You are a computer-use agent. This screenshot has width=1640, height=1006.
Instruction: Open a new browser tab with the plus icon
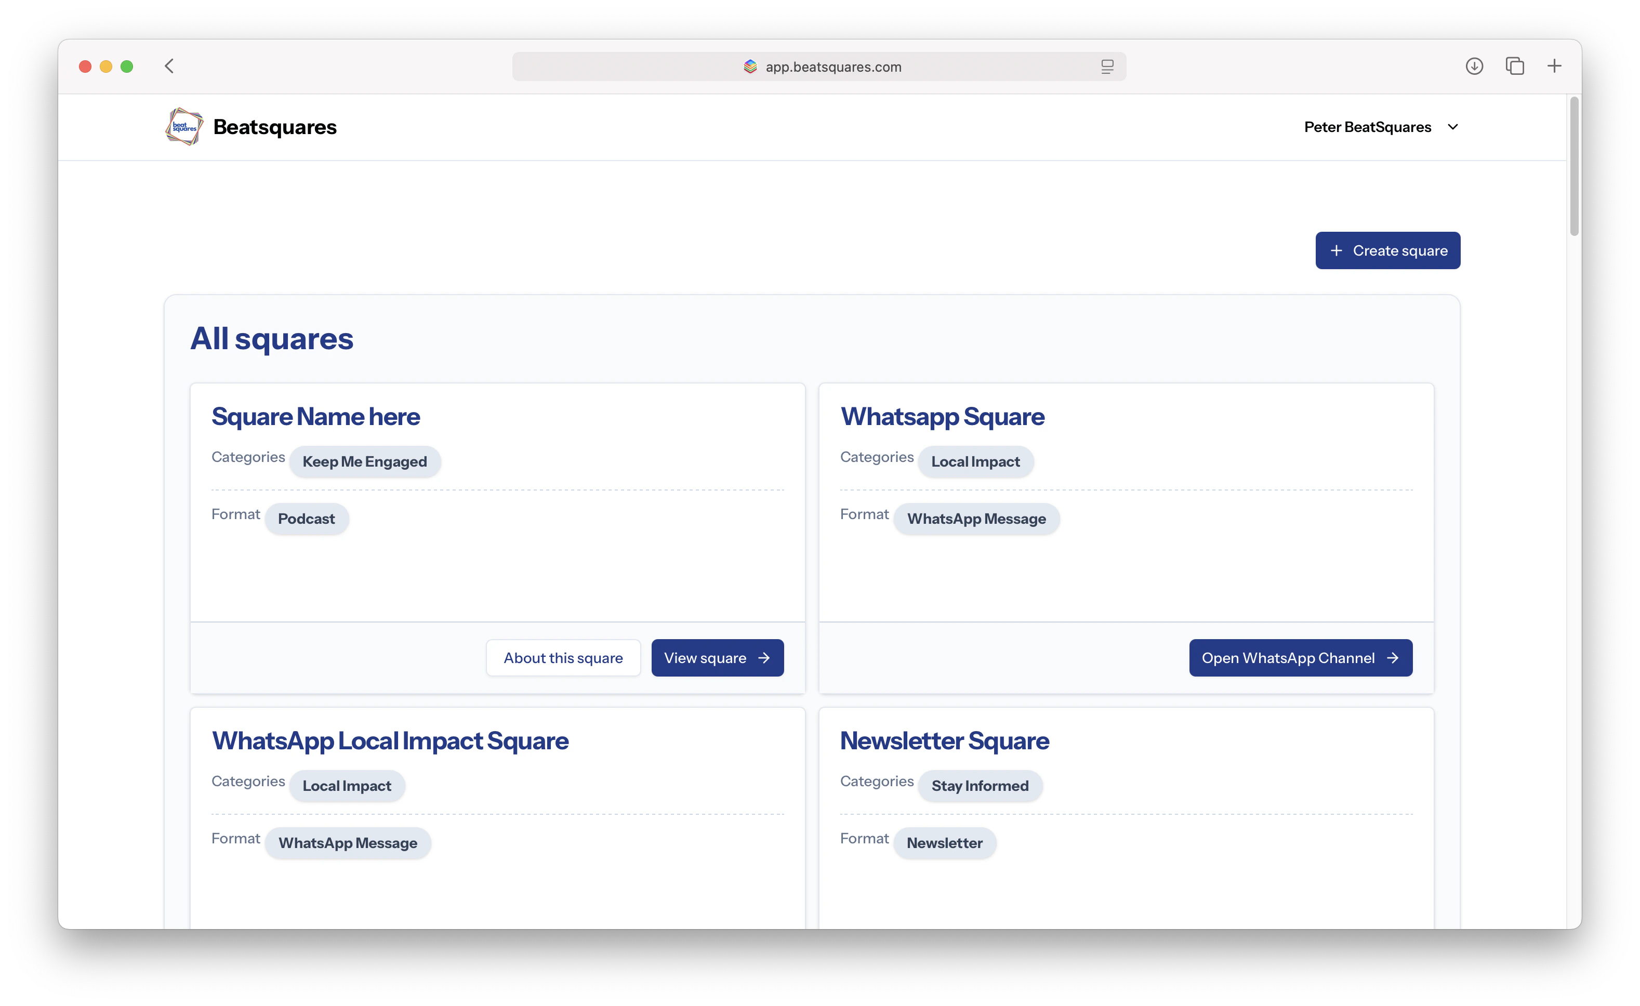coord(1554,66)
